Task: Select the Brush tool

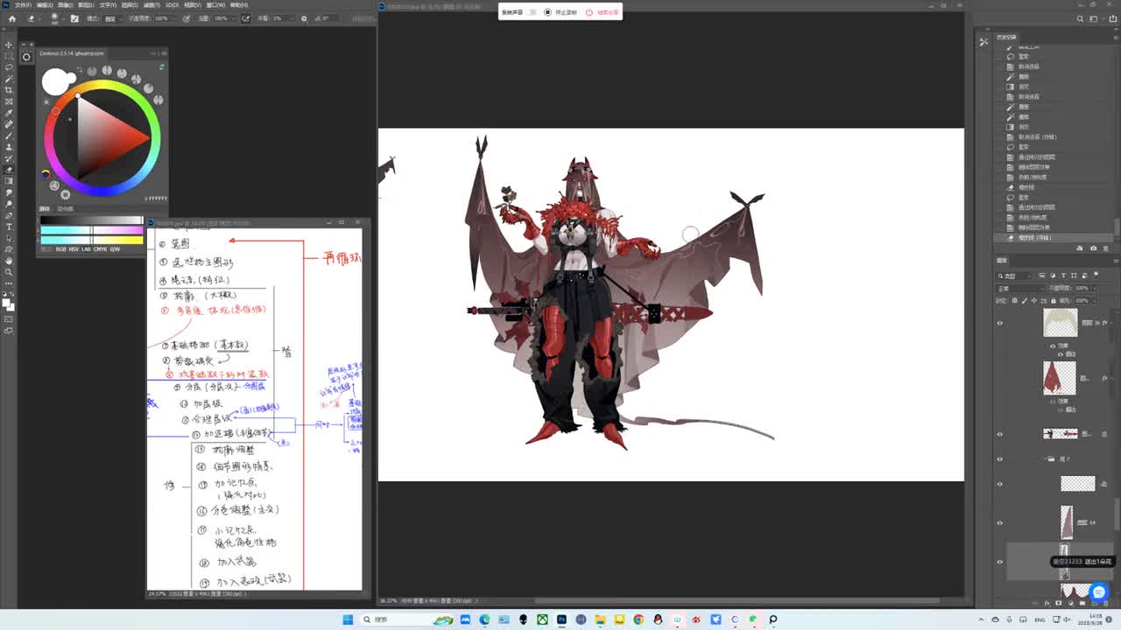Action: 9,136
